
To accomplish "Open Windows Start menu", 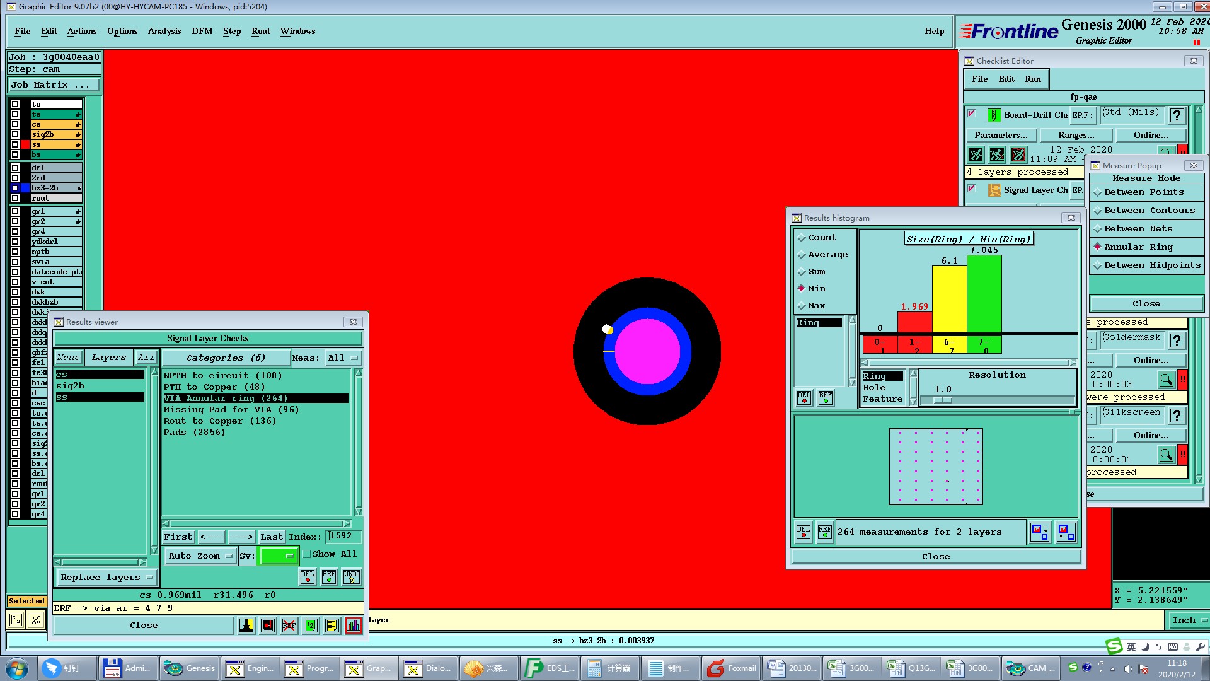I will coord(17,668).
